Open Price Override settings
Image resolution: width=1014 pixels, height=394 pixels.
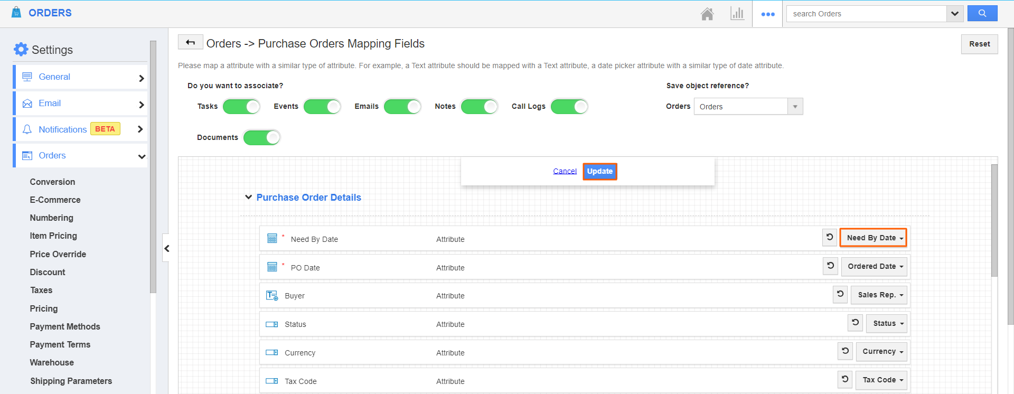coord(58,254)
